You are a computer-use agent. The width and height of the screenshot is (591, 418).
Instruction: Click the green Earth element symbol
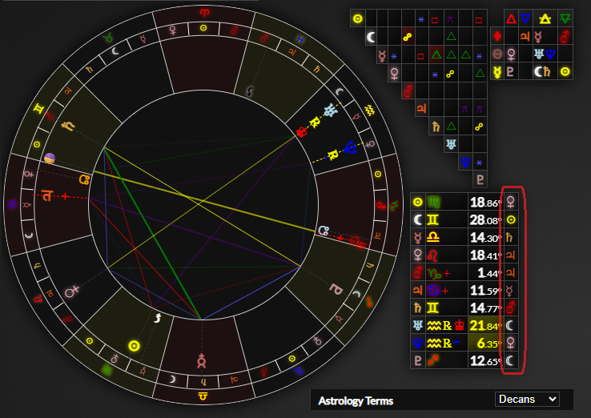pos(565,18)
